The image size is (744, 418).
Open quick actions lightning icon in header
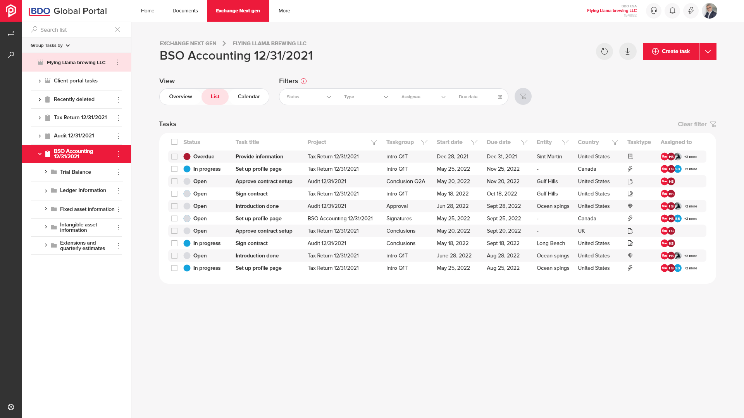click(691, 11)
